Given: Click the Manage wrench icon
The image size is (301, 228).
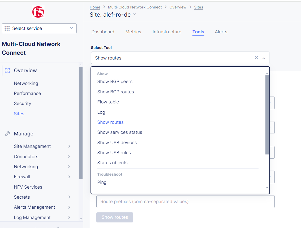Looking at the screenshot, I should point(7,134).
